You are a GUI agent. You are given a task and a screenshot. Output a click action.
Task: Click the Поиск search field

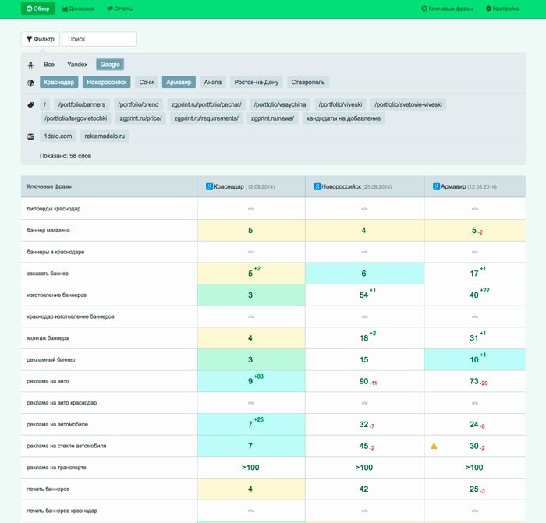(99, 39)
